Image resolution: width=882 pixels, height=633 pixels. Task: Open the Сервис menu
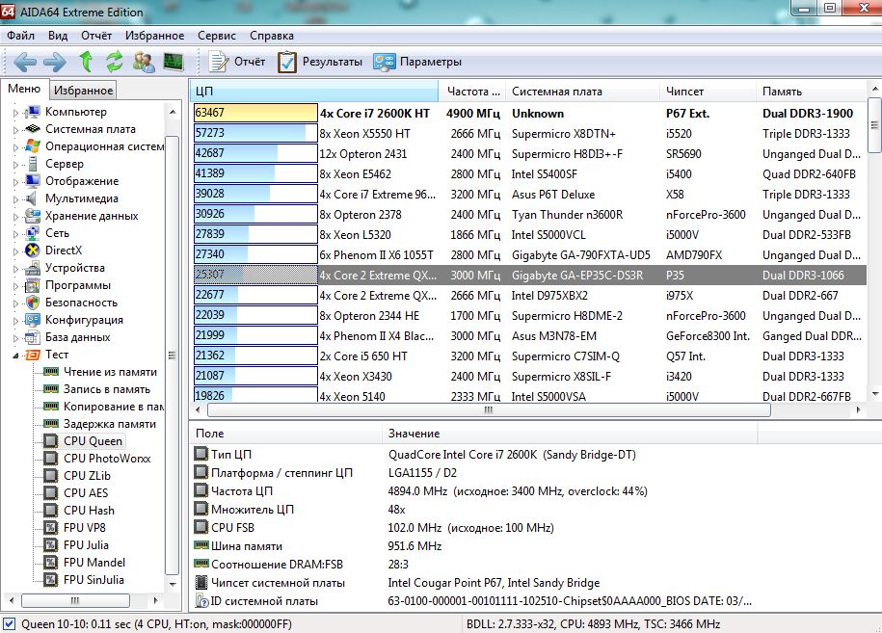pos(216,36)
